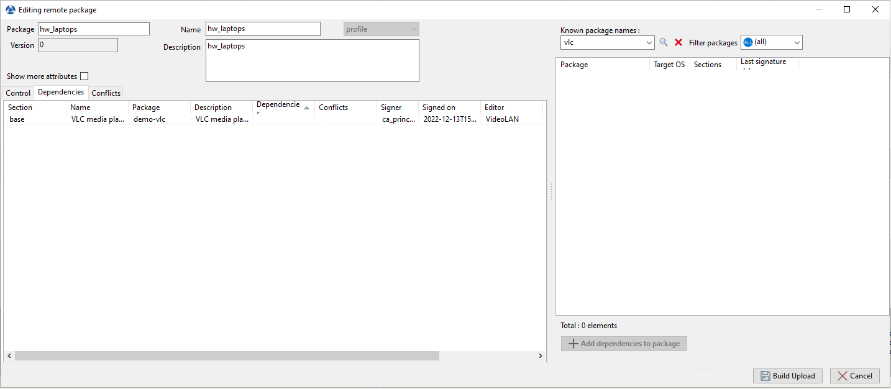Open the Known package names dropdown
Screen dimensions: 891x389
649,42
